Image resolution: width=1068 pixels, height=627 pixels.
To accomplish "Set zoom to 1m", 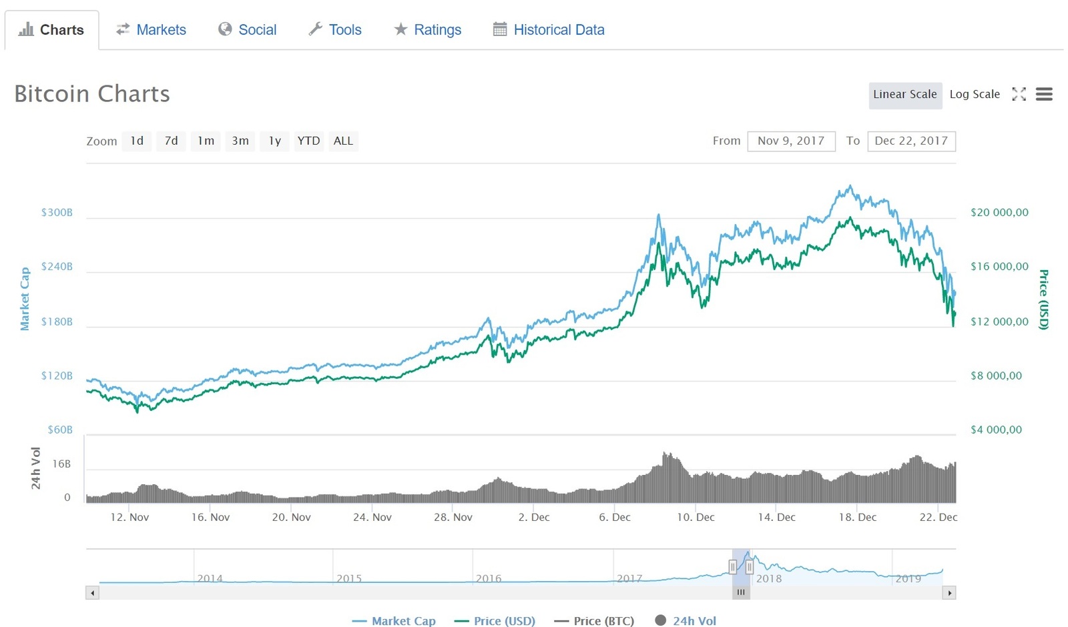I will (206, 141).
